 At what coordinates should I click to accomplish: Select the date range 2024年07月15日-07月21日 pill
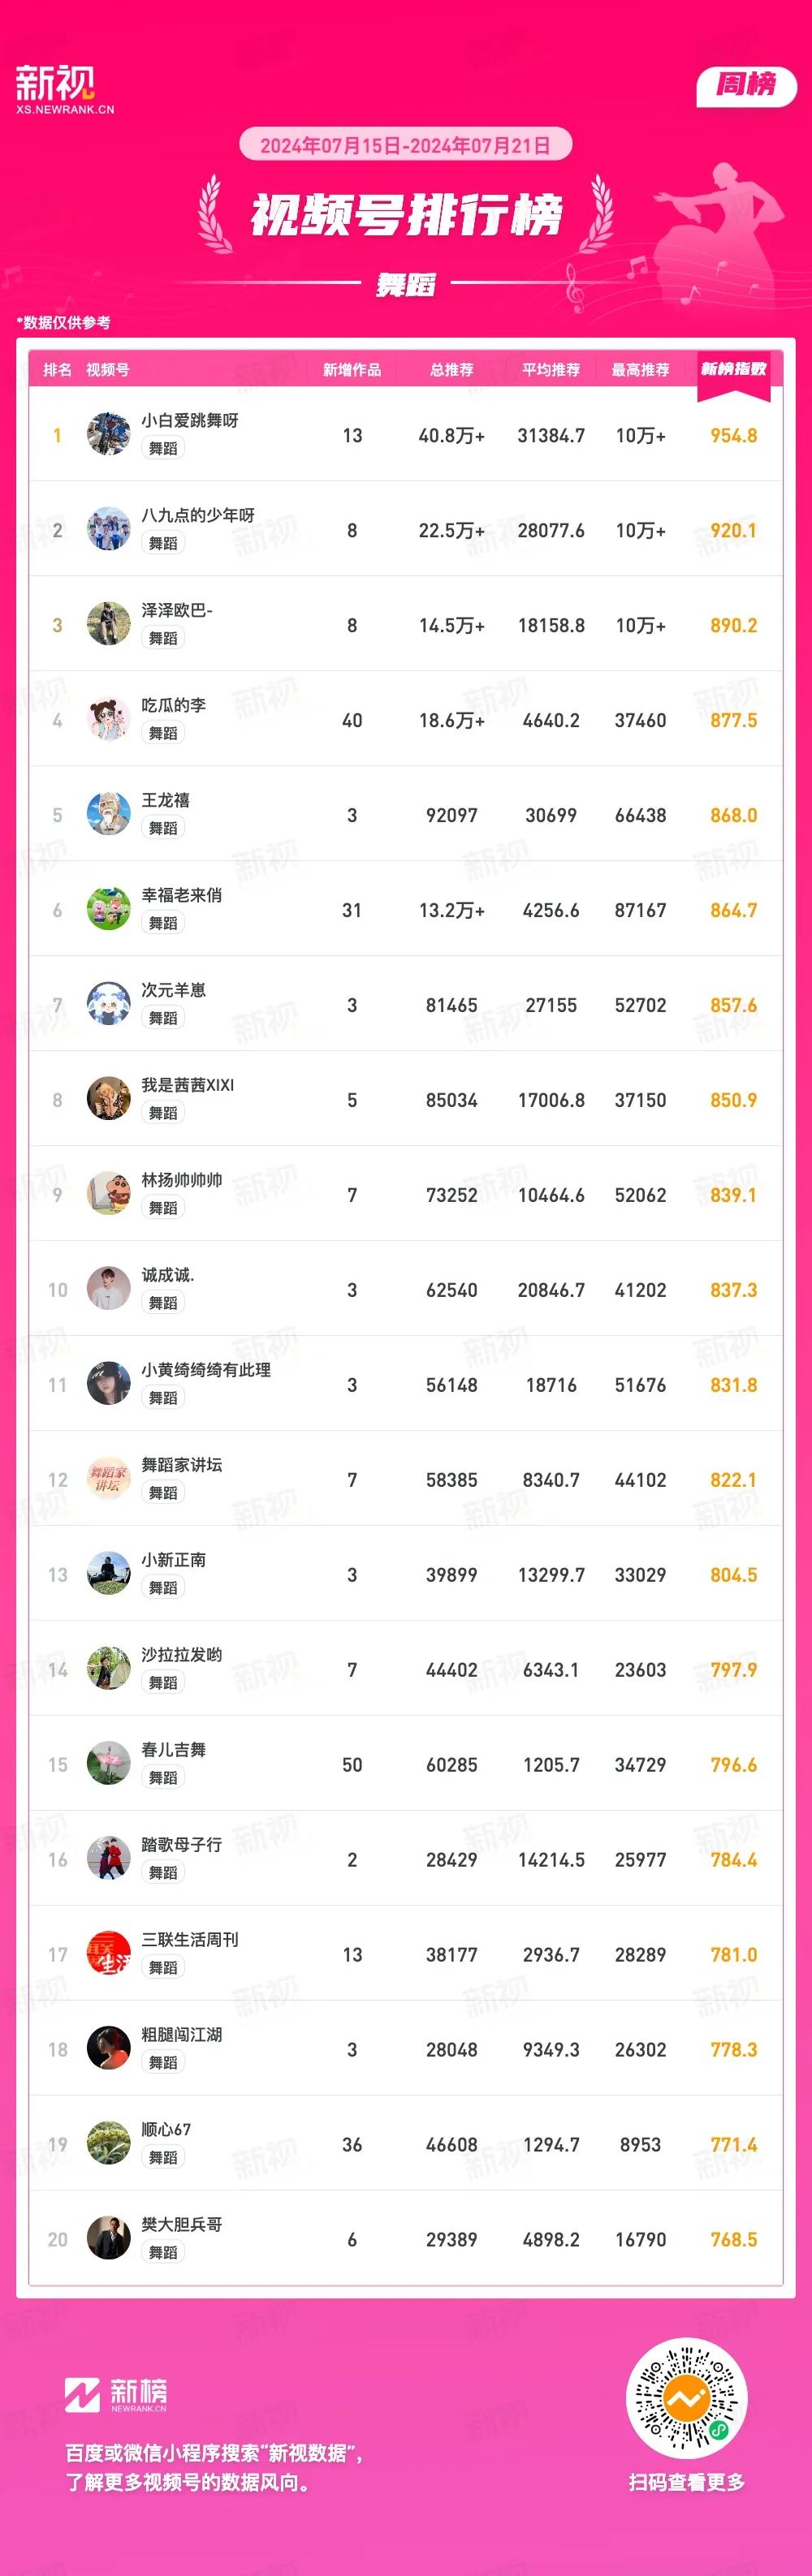tap(405, 145)
